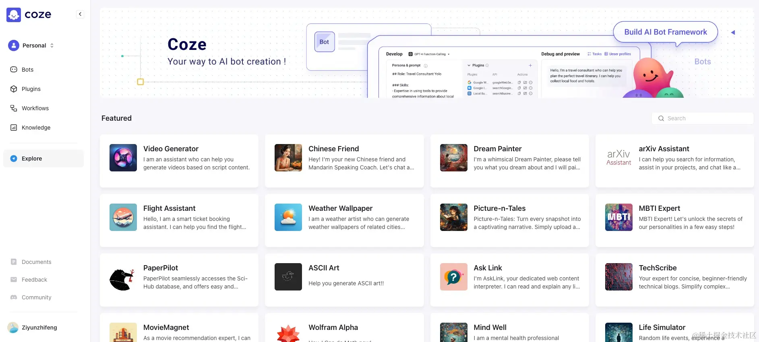This screenshot has width=759, height=342.
Task: Click the Flight Assistant airplane icon
Action: point(123,217)
